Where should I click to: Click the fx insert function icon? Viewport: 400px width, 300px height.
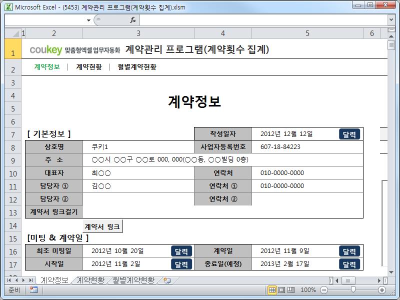(133, 20)
